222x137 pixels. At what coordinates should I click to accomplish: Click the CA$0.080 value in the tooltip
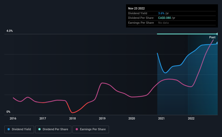[x=165, y=18]
